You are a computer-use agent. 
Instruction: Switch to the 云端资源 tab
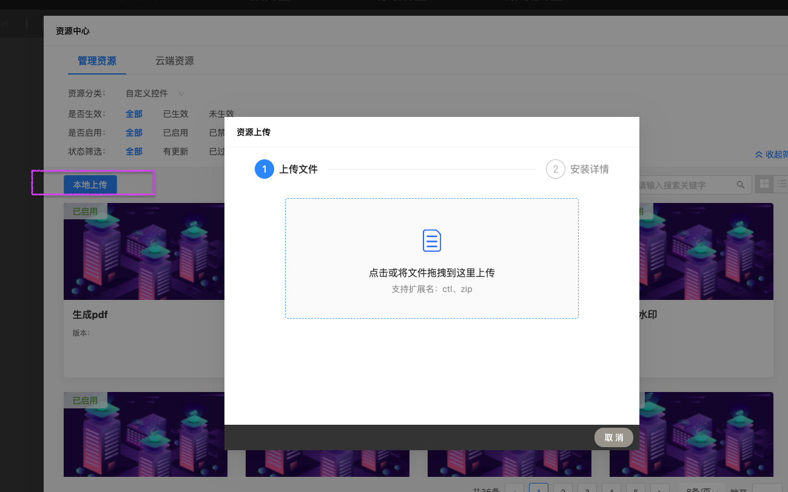(x=175, y=61)
